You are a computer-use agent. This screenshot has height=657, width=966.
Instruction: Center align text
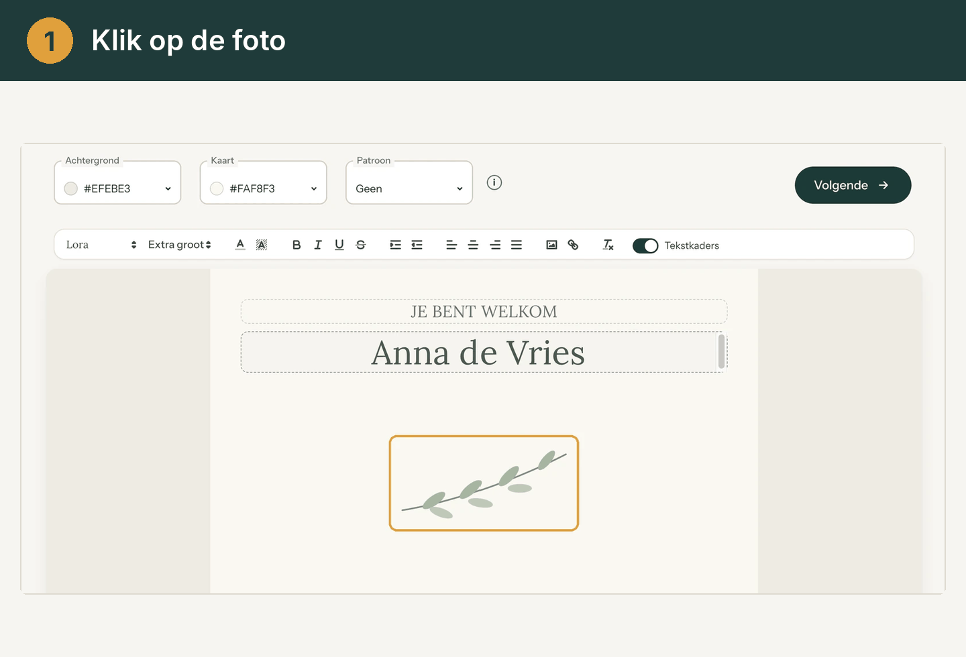coord(473,245)
